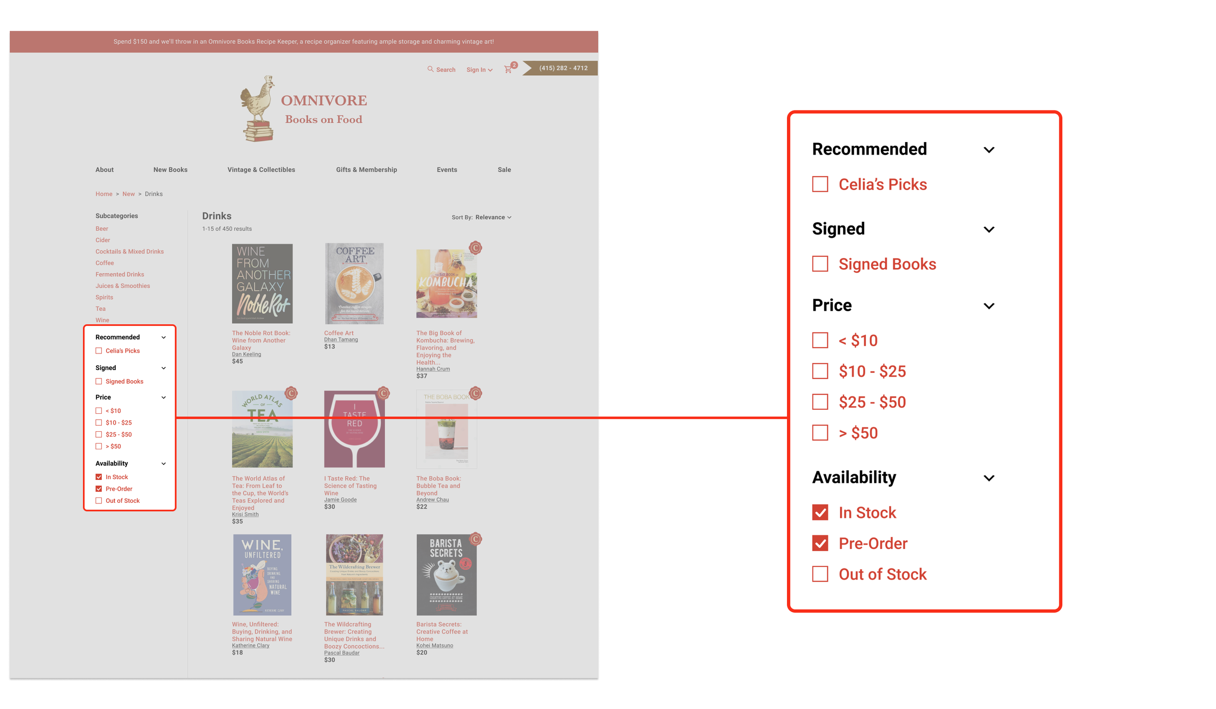Screen dimensions: 1216x709
Task: Click the badge on Barista Secrets cover
Action: click(475, 539)
